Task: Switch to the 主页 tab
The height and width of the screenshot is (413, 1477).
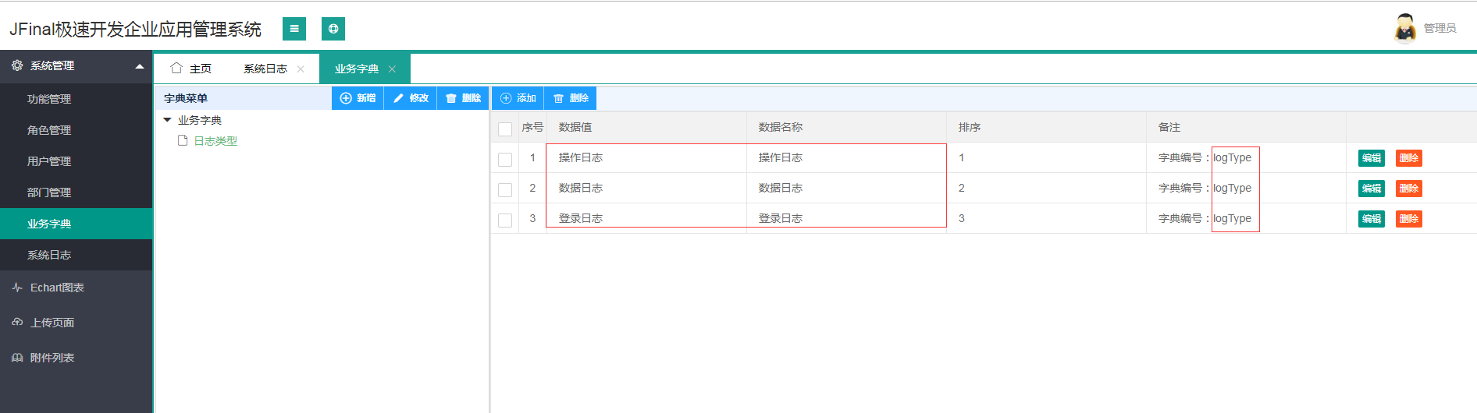Action: (x=191, y=69)
